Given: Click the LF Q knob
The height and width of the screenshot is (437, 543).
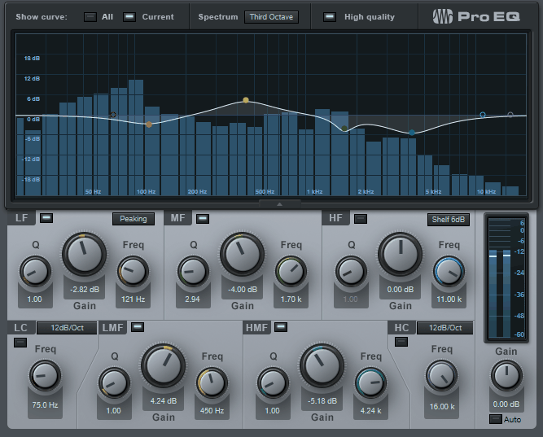Looking at the screenshot, I should [x=35, y=272].
